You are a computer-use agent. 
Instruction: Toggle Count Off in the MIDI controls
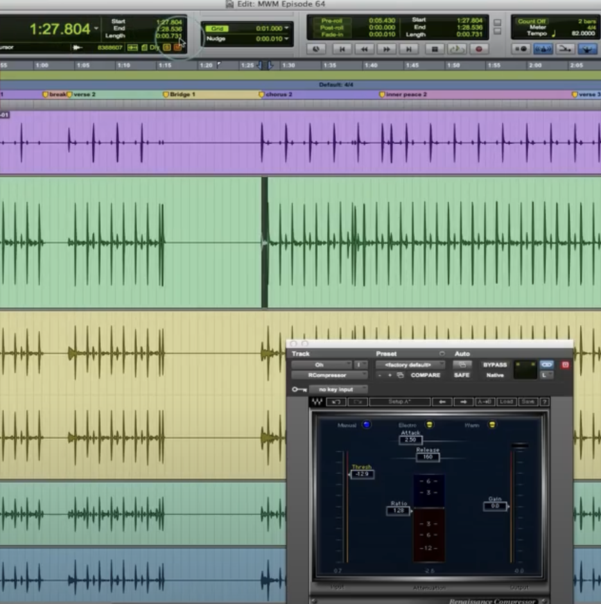pos(531,21)
